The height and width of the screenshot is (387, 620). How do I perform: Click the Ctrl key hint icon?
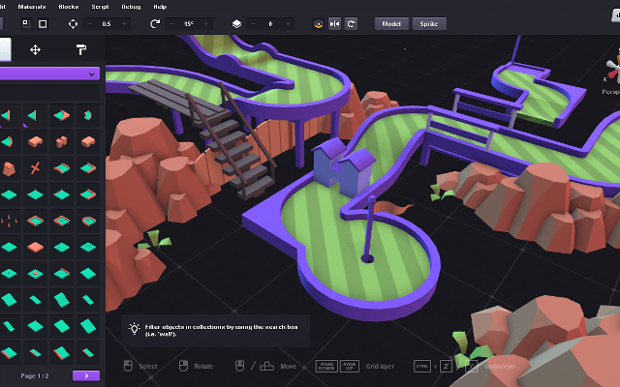(422, 366)
